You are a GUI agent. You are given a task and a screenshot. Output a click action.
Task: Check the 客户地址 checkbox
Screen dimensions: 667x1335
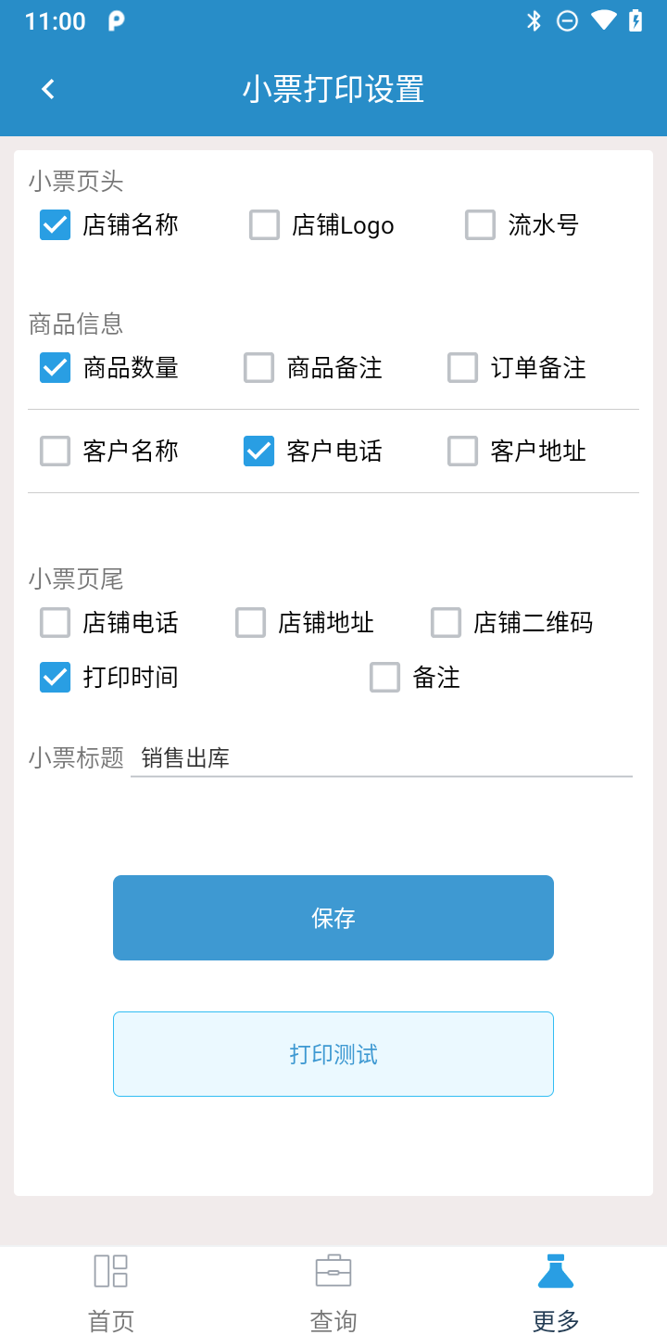462,451
